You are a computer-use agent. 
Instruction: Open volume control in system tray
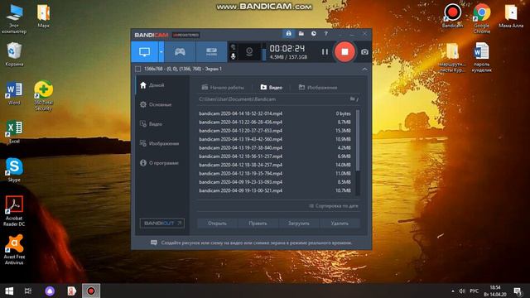click(462, 291)
